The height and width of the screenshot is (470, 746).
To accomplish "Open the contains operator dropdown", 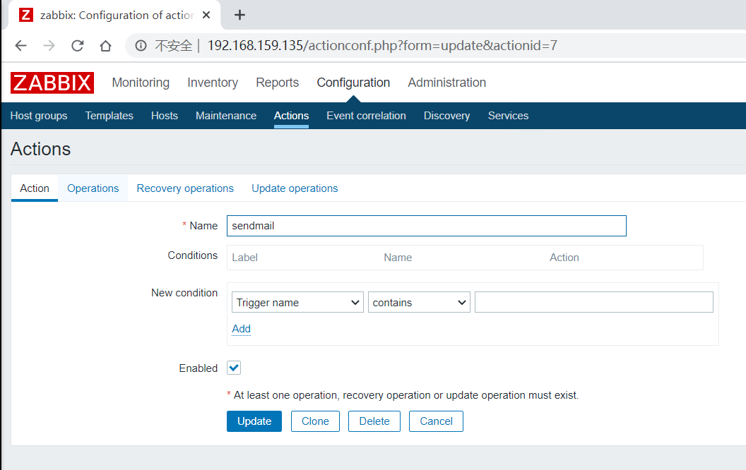I will [419, 302].
